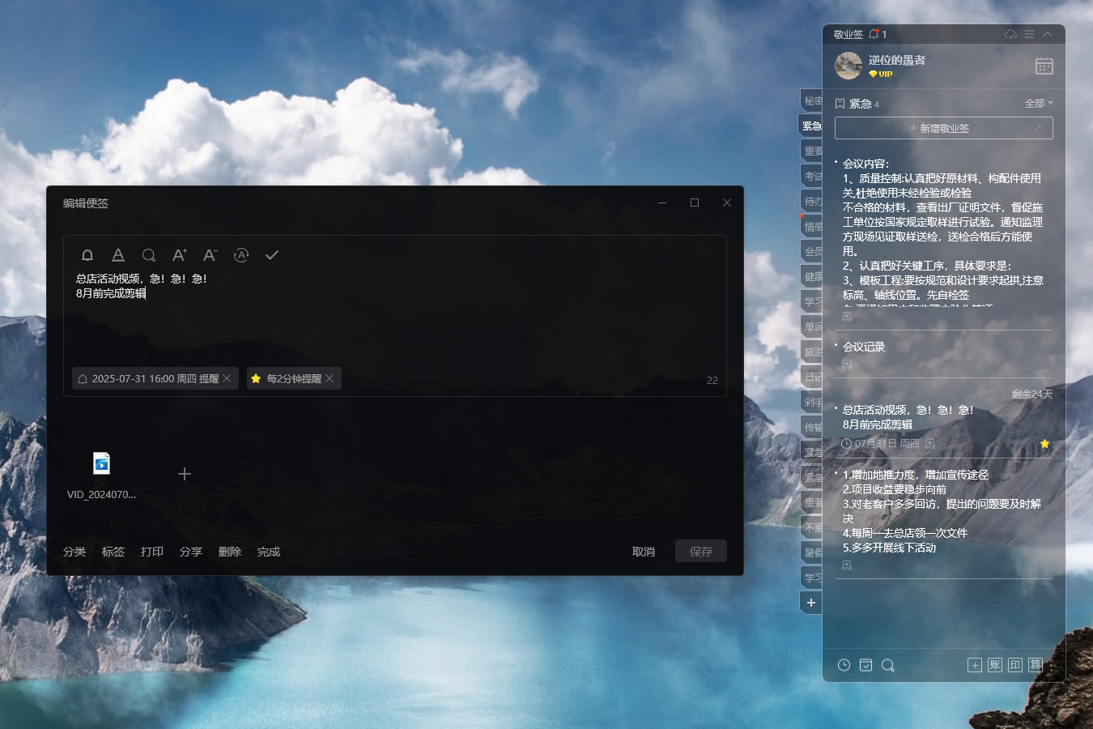Select the 不重 category tab

(812, 528)
